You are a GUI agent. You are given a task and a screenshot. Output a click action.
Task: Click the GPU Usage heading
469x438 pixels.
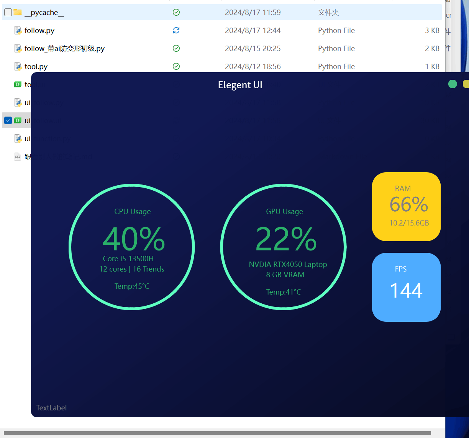[284, 211]
